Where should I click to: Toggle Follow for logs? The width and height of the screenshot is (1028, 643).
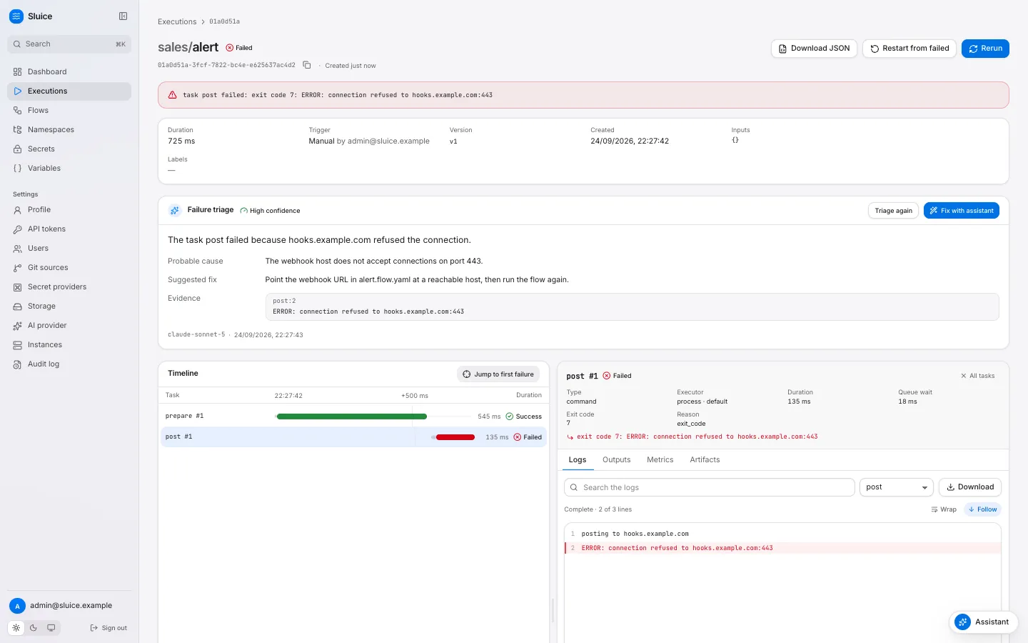[x=983, y=509]
